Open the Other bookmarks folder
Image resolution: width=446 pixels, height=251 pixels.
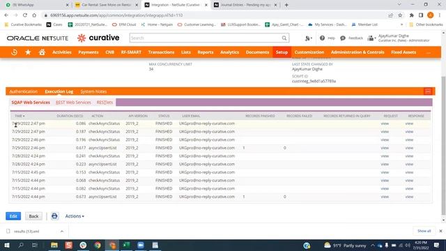point(426,24)
